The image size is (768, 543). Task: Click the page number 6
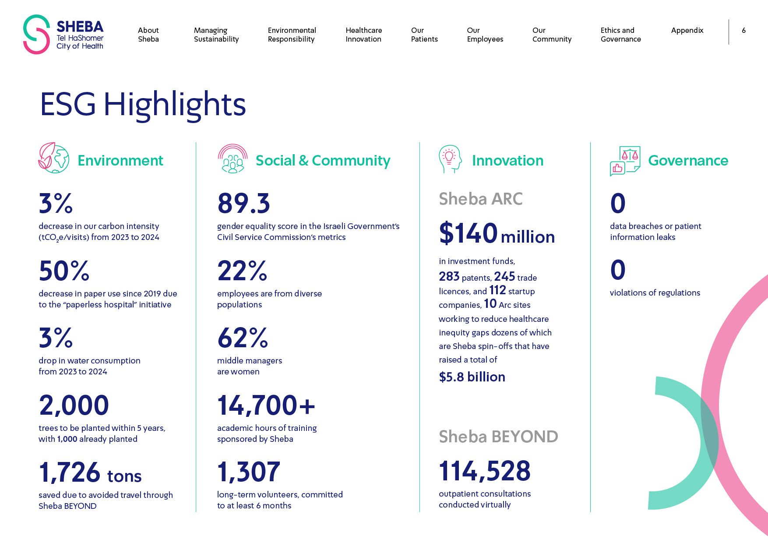click(x=743, y=30)
